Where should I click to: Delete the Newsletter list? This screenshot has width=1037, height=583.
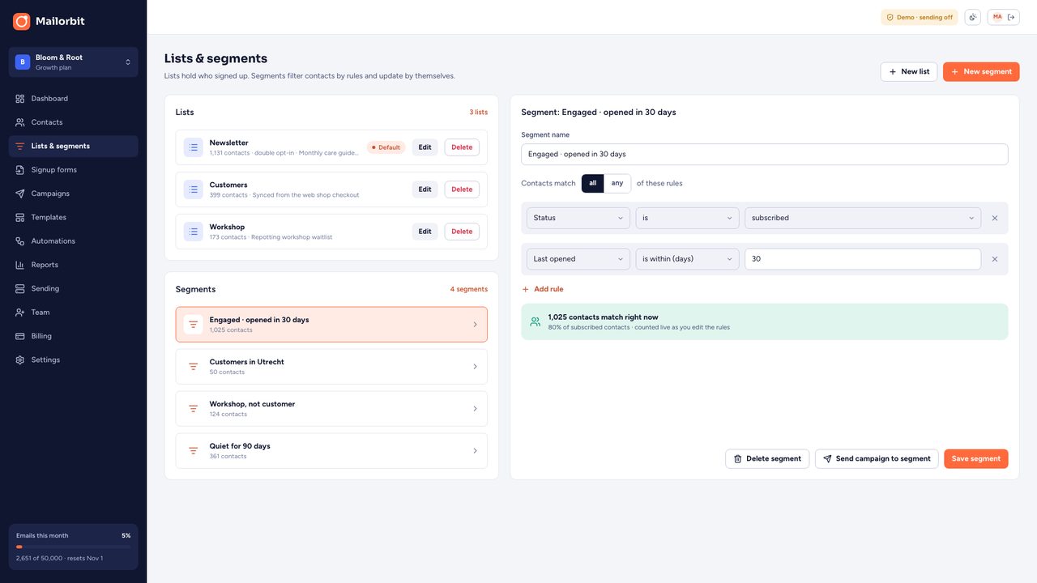pos(462,147)
